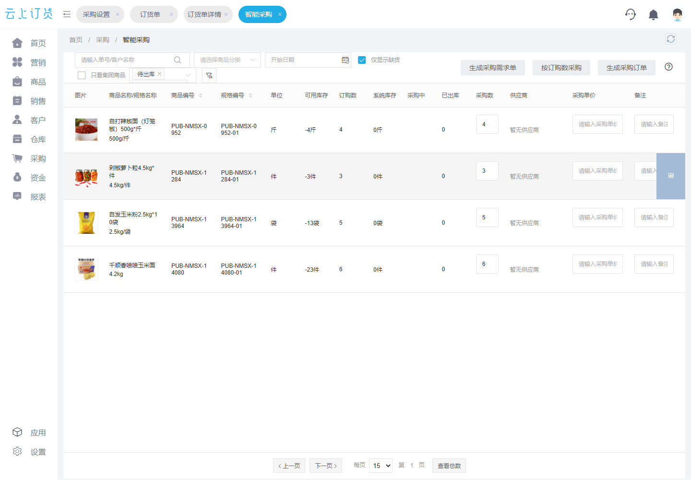Check 只看集团商品 checkbox
This screenshot has height=480, width=691.
(82, 75)
